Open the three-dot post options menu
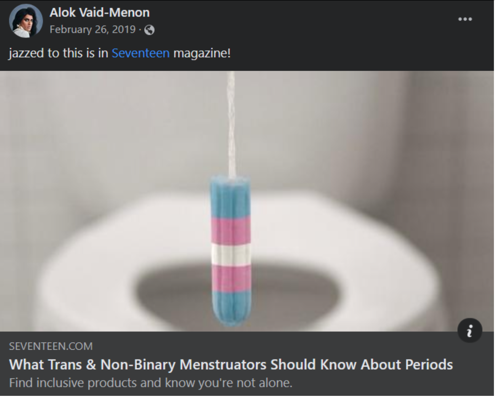This screenshot has width=495, height=398. 465,19
